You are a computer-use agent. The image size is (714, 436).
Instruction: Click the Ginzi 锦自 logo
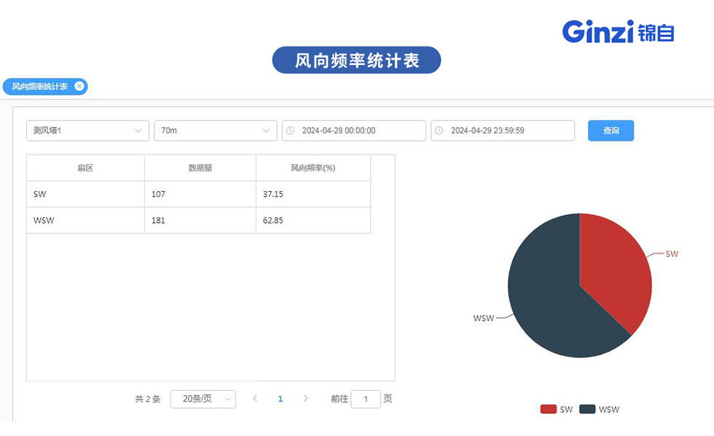pyautogui.click(x=619, y=31)
